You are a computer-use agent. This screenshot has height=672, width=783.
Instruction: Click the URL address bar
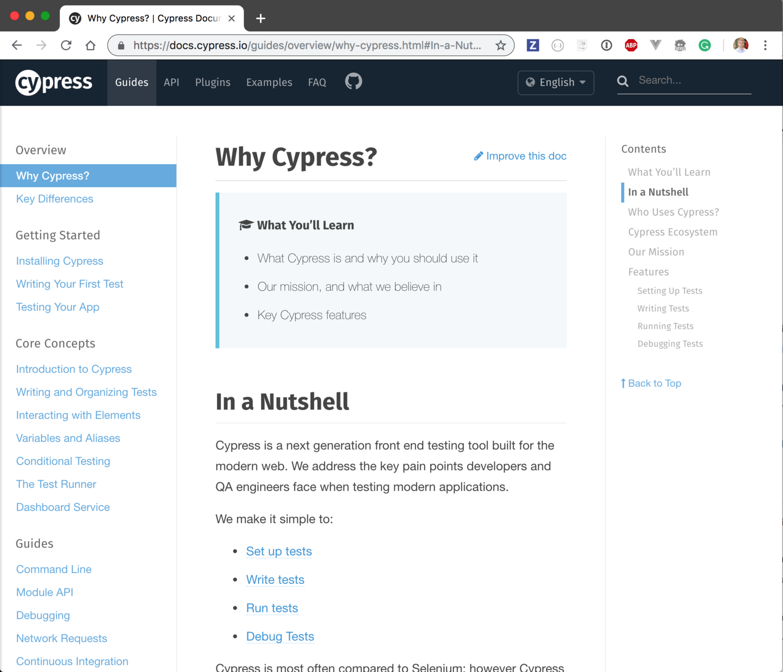click(307, 45)
